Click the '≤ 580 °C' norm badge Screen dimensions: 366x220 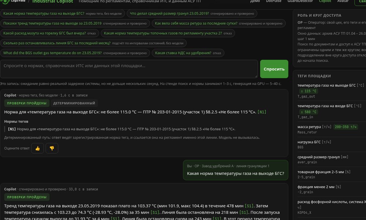[308, 112]
